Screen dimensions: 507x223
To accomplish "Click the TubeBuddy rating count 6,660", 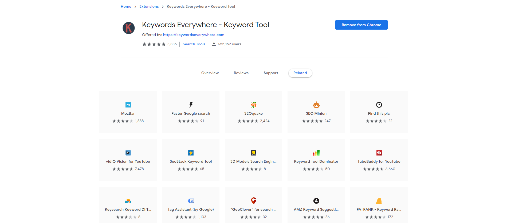I will [x=390, y=169].
